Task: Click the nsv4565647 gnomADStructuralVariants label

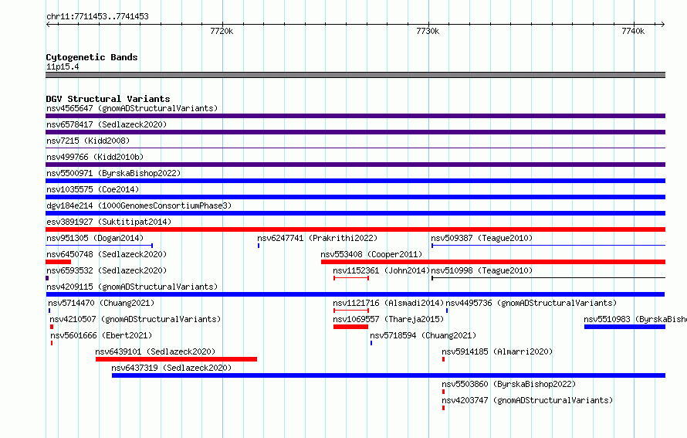Action: (132, 108)
